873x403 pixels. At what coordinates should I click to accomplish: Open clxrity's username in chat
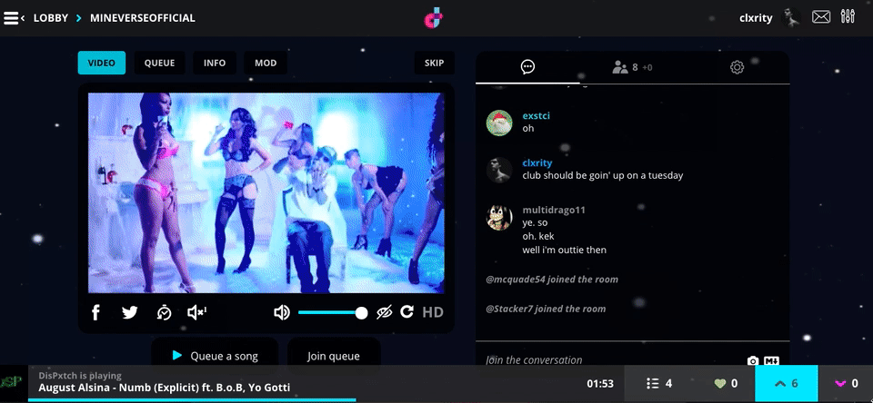(537, 162)
